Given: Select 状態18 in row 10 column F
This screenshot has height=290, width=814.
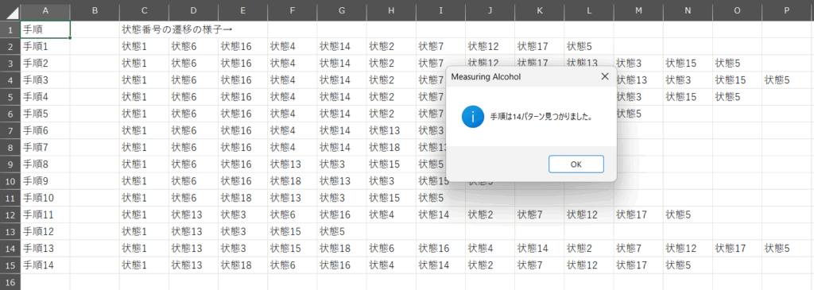Looking at the screenshot, I should 293,181.
